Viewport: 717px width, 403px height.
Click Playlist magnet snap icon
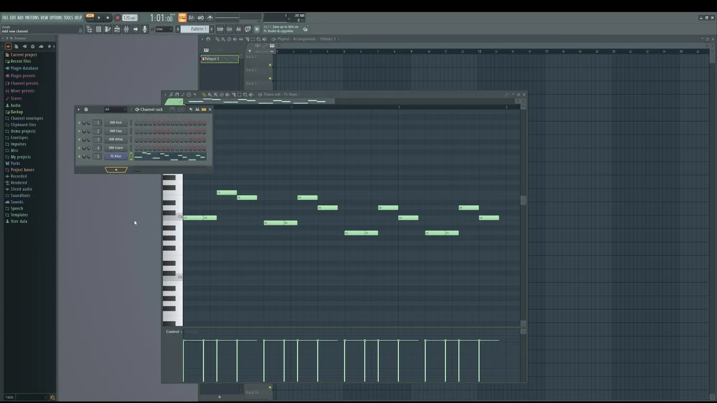click(x=208, y=39)
